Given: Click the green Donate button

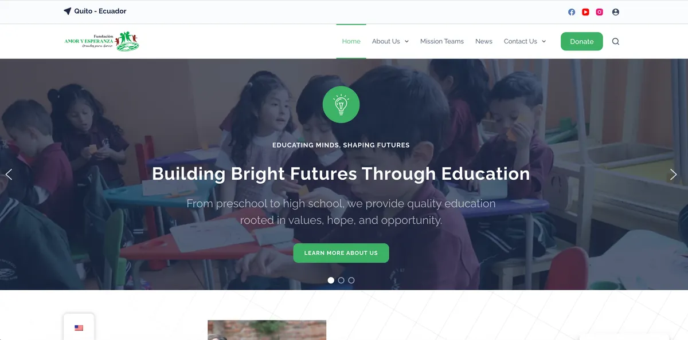Looking at the screenshot, I should point(581,41).
